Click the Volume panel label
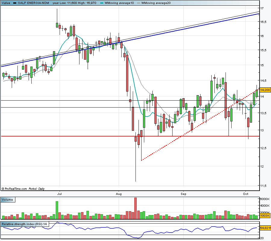The image size is (271, 241). click(x=8, y=200)
